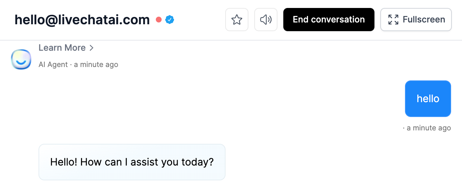Click the fullscreen expand arrows icon
This screenshot has width=462, height=184.
click(x=393, y=20)
